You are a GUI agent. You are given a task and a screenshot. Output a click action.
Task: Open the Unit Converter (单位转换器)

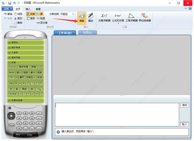(x=145, y=18)
